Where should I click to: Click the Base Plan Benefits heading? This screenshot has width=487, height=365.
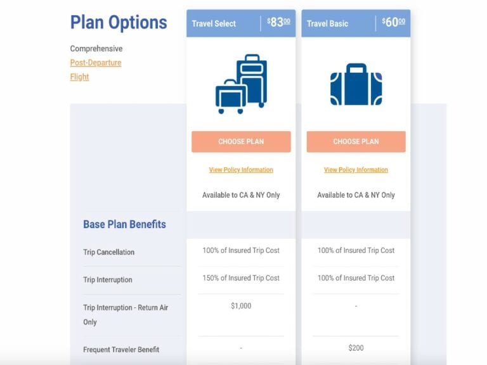(x=124, y=224)
